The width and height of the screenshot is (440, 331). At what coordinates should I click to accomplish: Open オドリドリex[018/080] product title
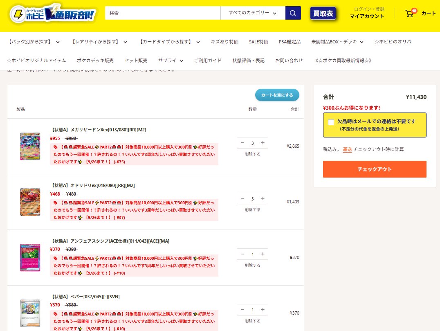pos(92,185)
